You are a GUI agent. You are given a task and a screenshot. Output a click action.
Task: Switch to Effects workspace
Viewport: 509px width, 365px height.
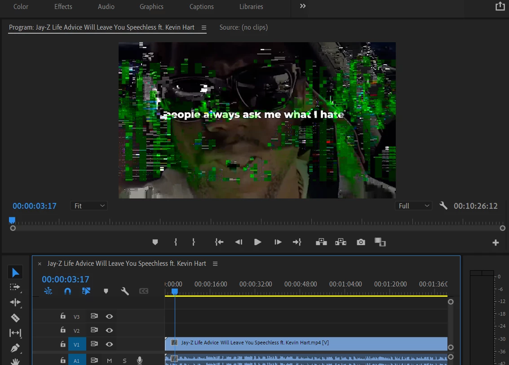pyautogui.click(x=63, y=6)
